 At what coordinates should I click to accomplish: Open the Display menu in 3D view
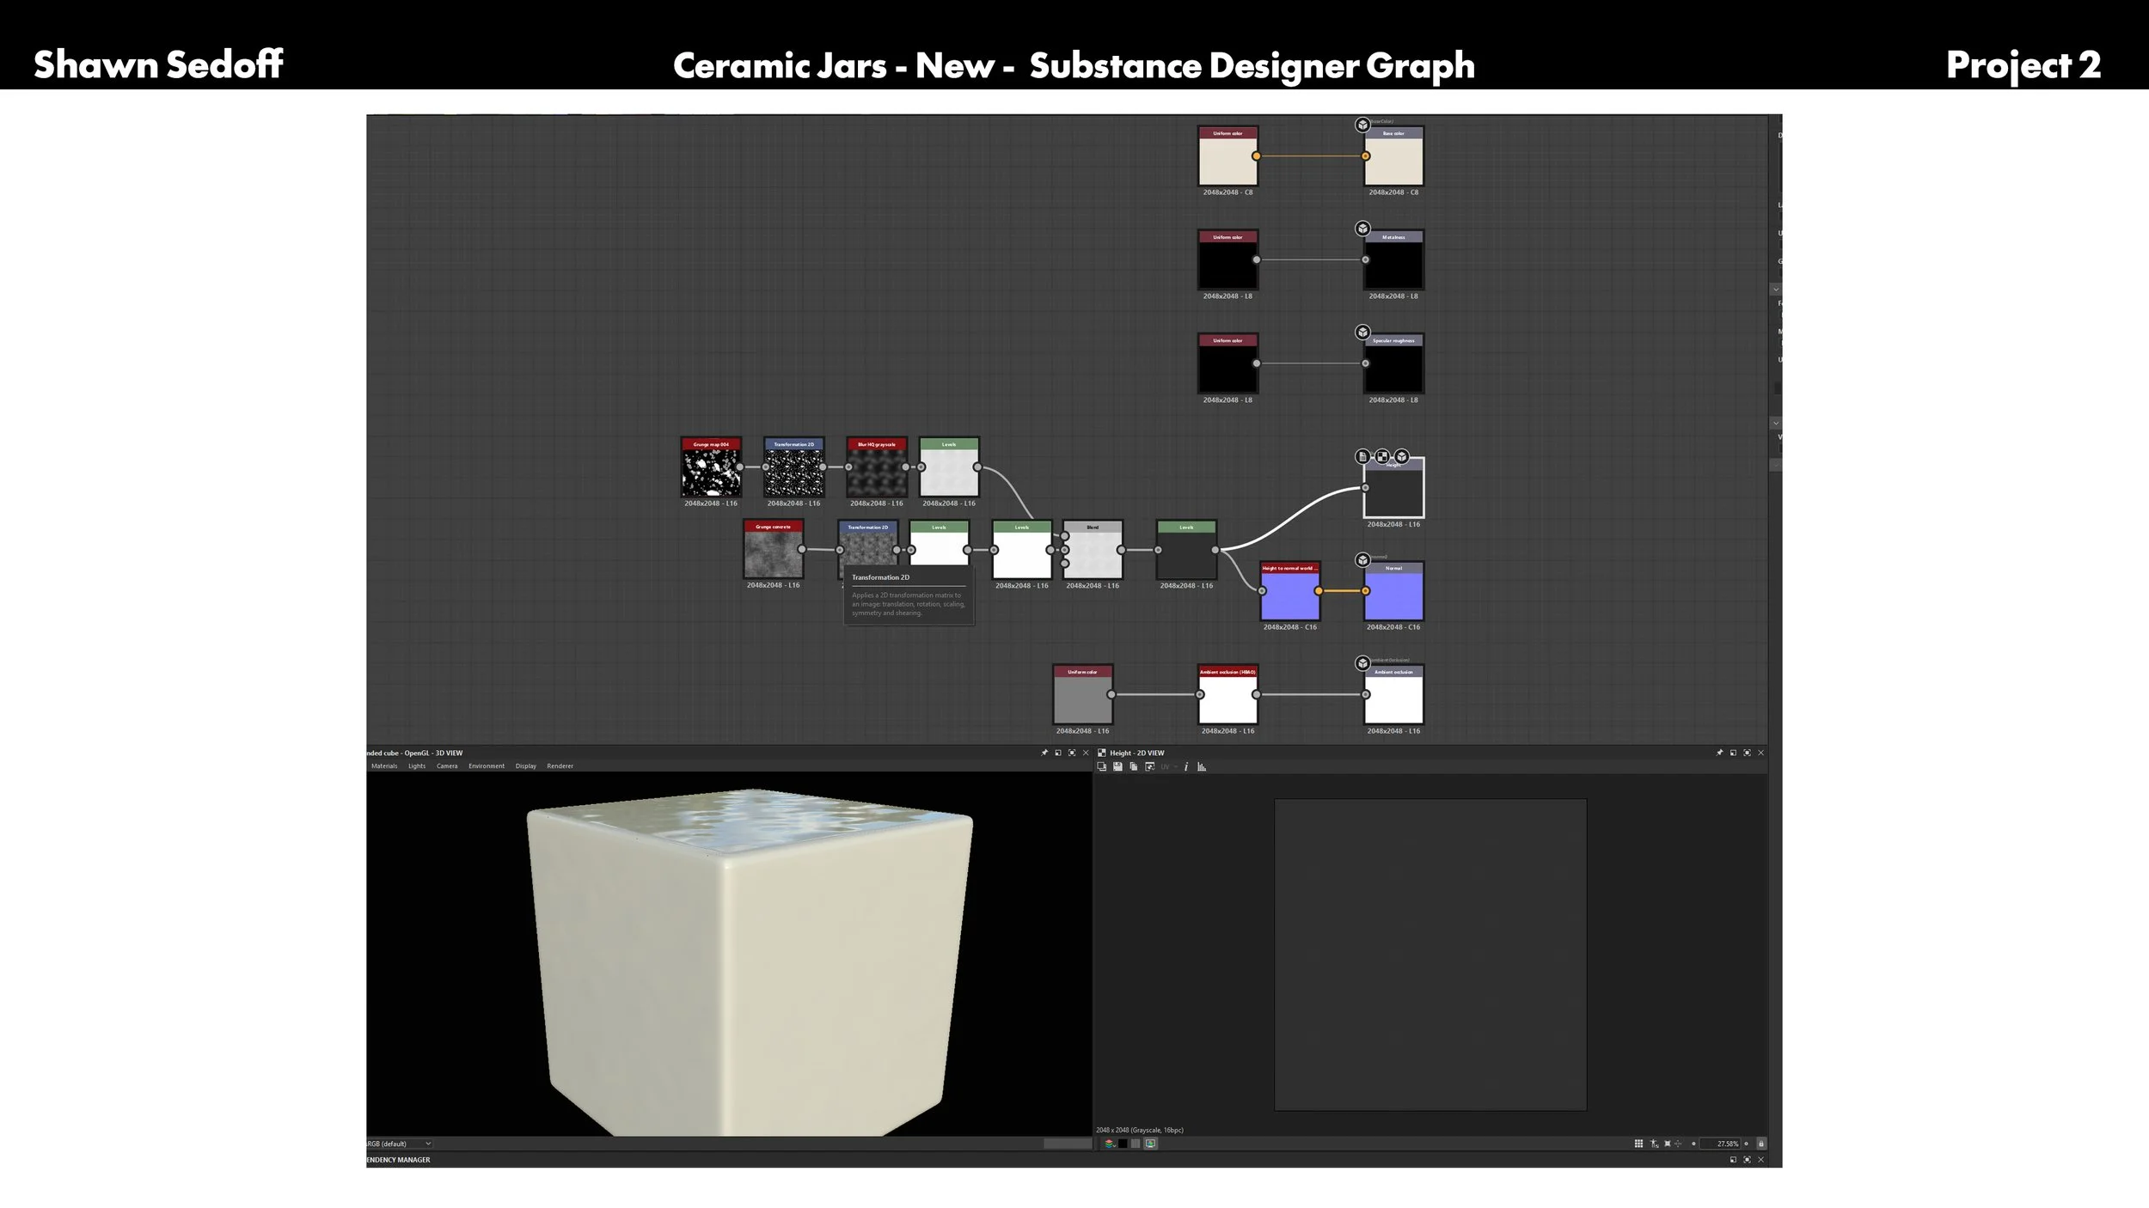pyautogui.click(x=526, y=766)
